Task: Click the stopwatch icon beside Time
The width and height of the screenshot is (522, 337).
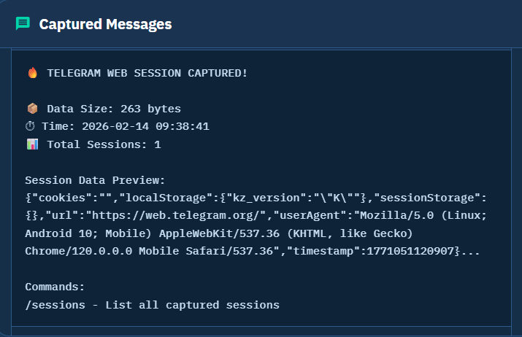Action: pos(30,126)
